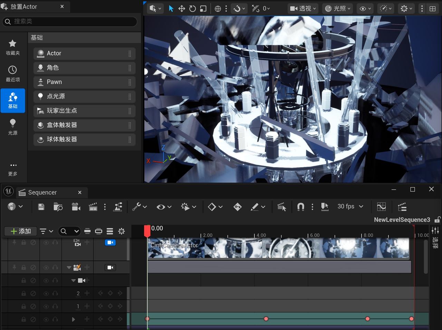Open the 30 fps frame rate dropdown
Viewport: 442px width, 330px height.
pyautogui.click(x=350, y=206)
